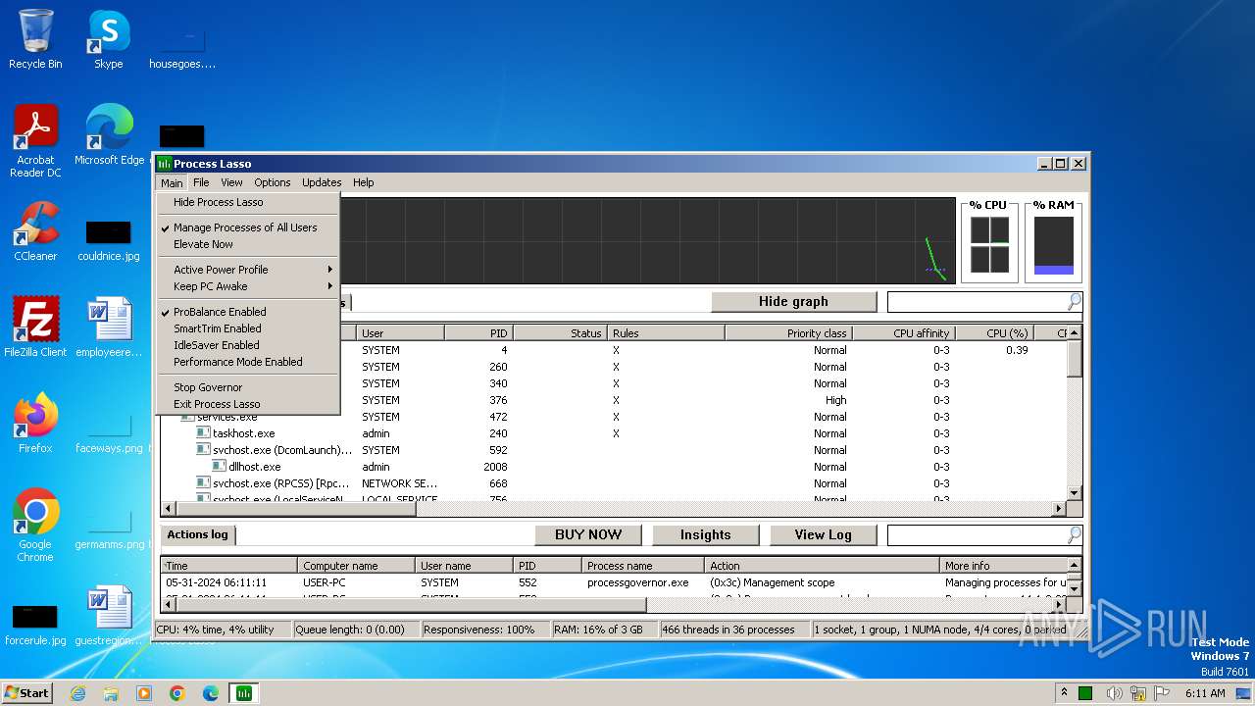Select the dllhost.exe process row

614,467
